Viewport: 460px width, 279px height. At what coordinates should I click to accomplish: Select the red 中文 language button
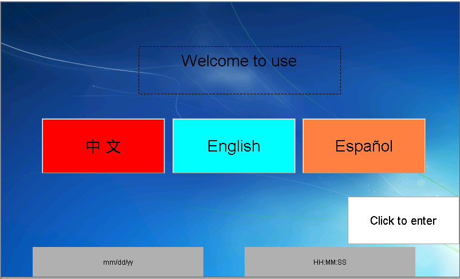[x=103, y=146]
